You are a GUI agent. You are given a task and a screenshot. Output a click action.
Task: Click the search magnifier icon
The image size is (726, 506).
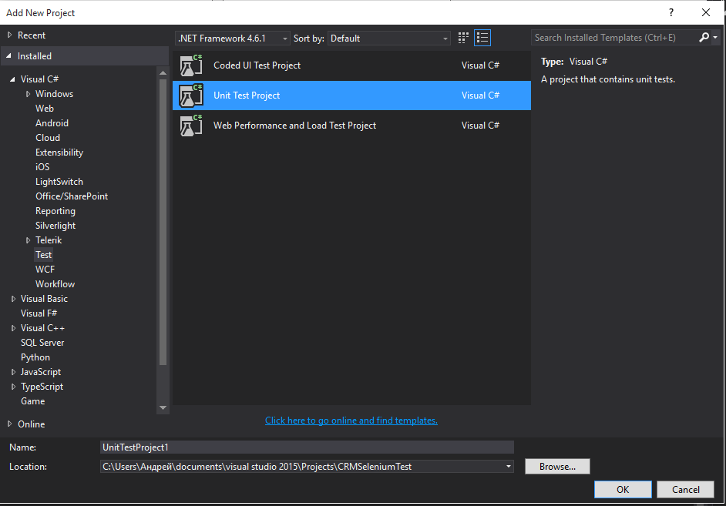(704, 37)
